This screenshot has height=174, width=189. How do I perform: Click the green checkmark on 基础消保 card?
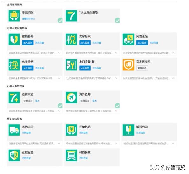[x=60, y=20]
